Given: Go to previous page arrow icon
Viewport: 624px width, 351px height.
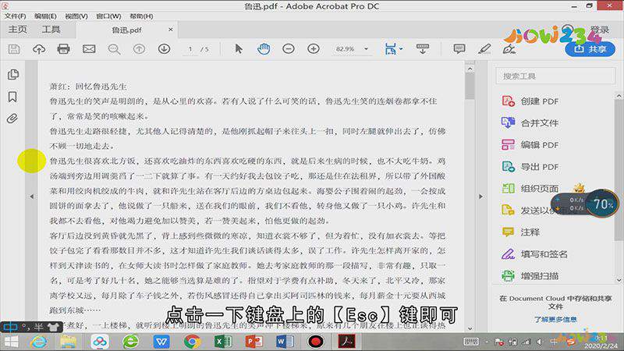Looking at the screenshot, I should [139, 49].
